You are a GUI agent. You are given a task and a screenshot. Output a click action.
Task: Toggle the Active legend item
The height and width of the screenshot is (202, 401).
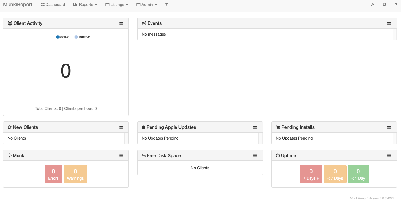63,37
